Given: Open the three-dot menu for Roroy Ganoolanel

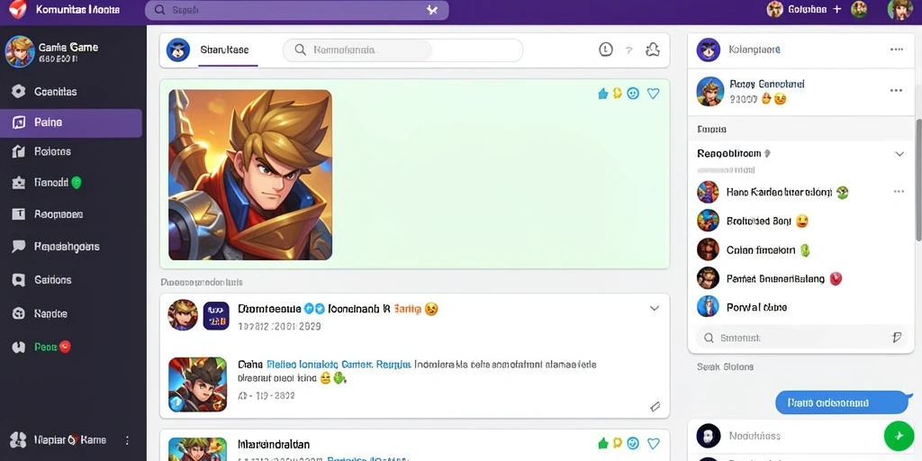Looking at the screenshot, I should pos(896,91).
